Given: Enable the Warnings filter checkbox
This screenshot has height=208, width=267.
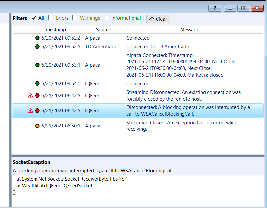Looking at the screenshot, I should (x=75, y=18).
